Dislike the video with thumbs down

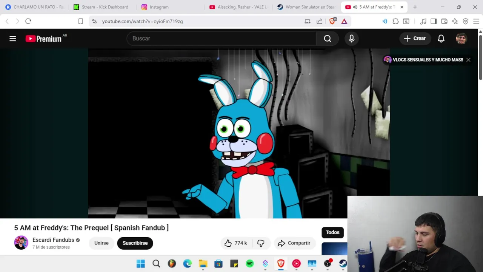(261, 243)
